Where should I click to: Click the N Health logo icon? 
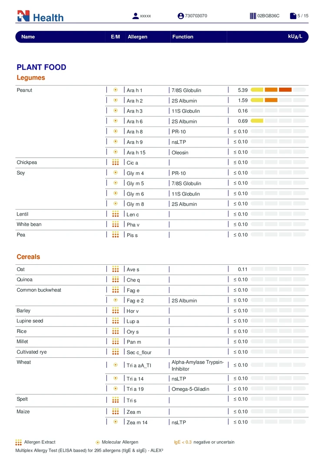(x=23, y=17)
